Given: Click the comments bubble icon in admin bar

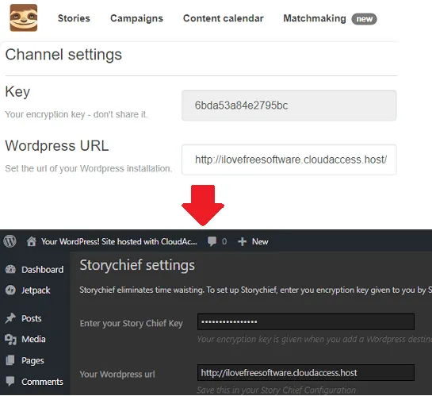Looking at the screenshot, I should 212,242.
